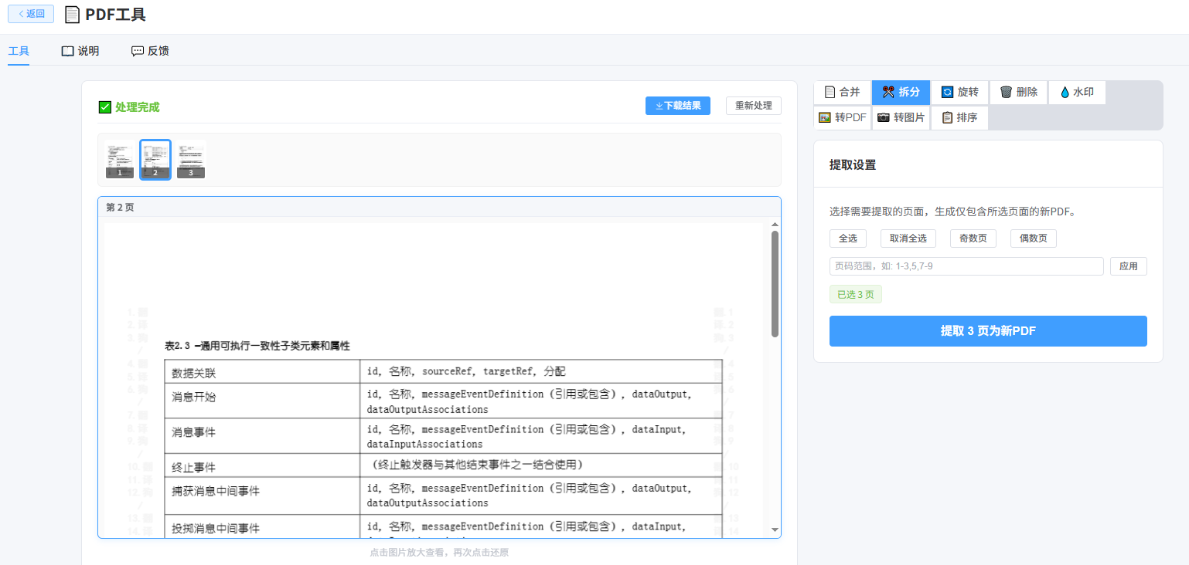
Task: Download the result with 下载结果
Action: coord(678,106)
